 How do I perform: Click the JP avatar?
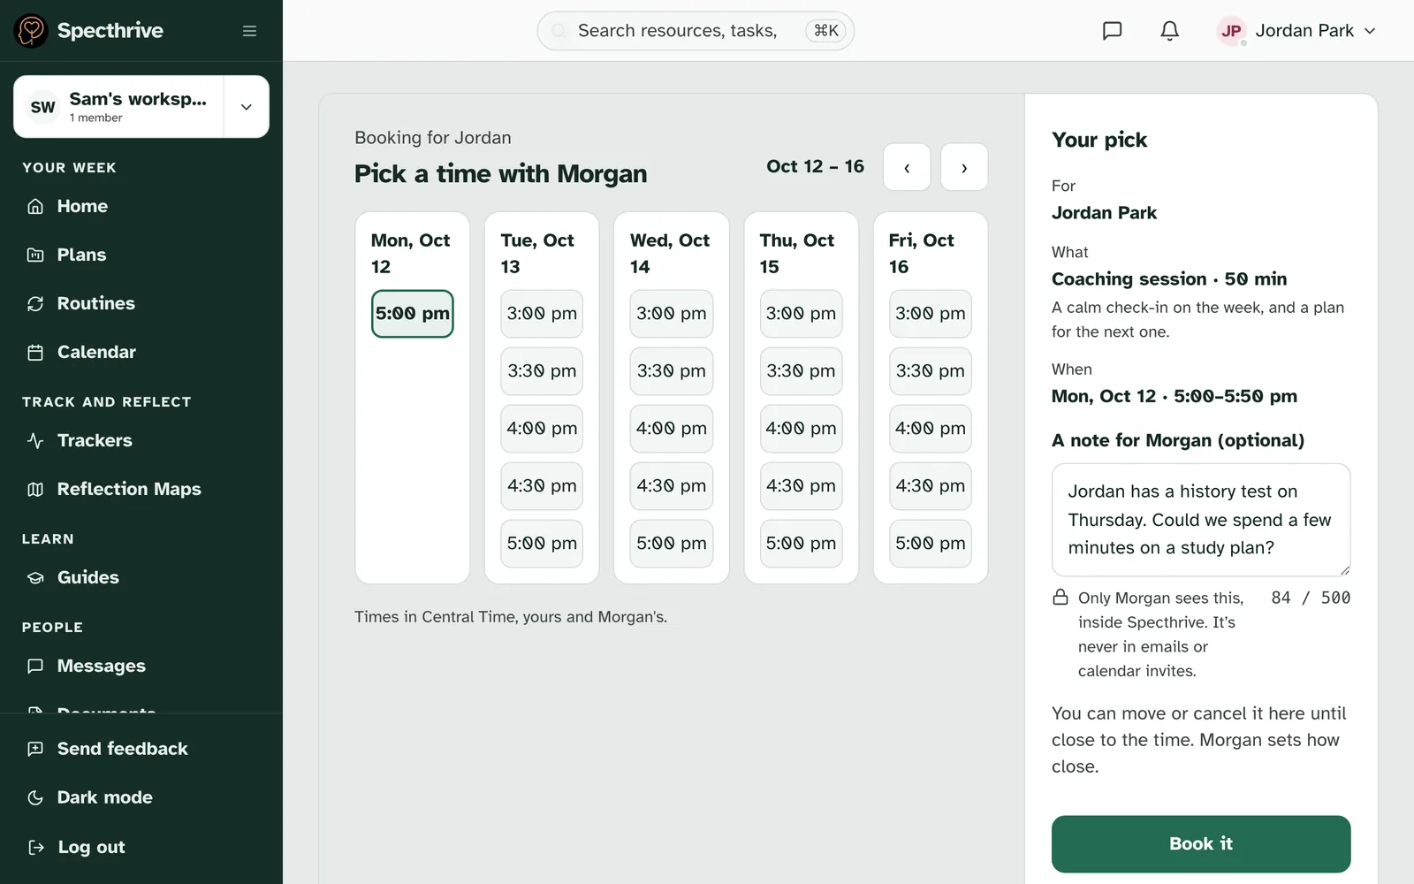pos(1231,31)
